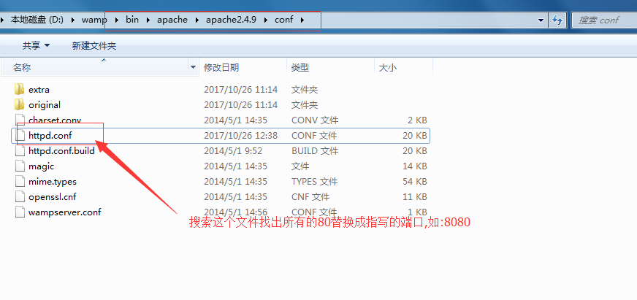The image size is (637, 300).
Task: Expand the breadcrumb arrow after conf
Action: tap(302, 20)
